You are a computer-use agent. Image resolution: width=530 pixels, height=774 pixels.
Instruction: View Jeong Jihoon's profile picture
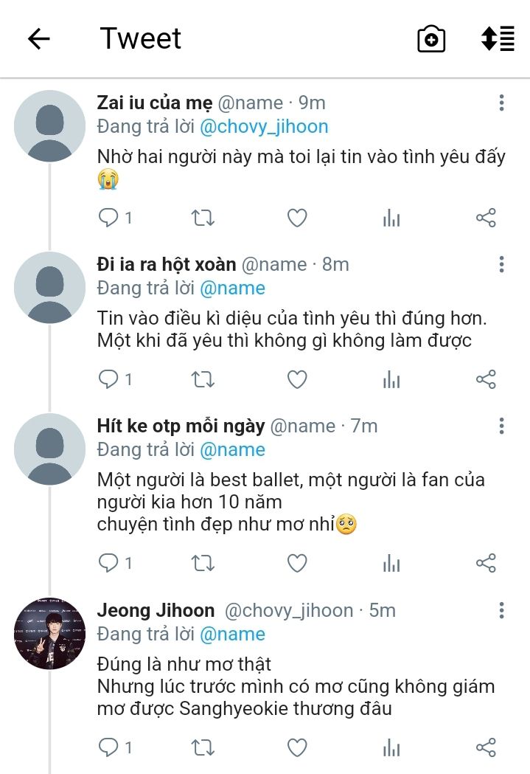point(49,633)
